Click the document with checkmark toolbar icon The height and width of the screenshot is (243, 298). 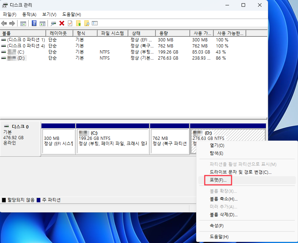[70, 23]
